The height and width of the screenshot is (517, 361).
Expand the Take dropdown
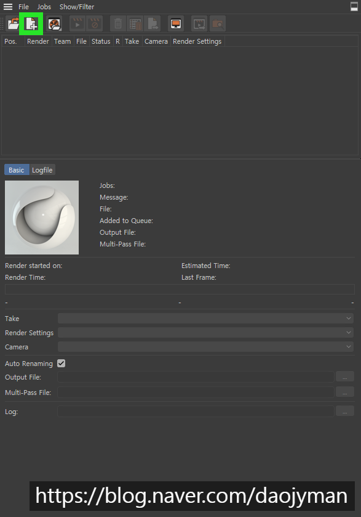point(205,318)
